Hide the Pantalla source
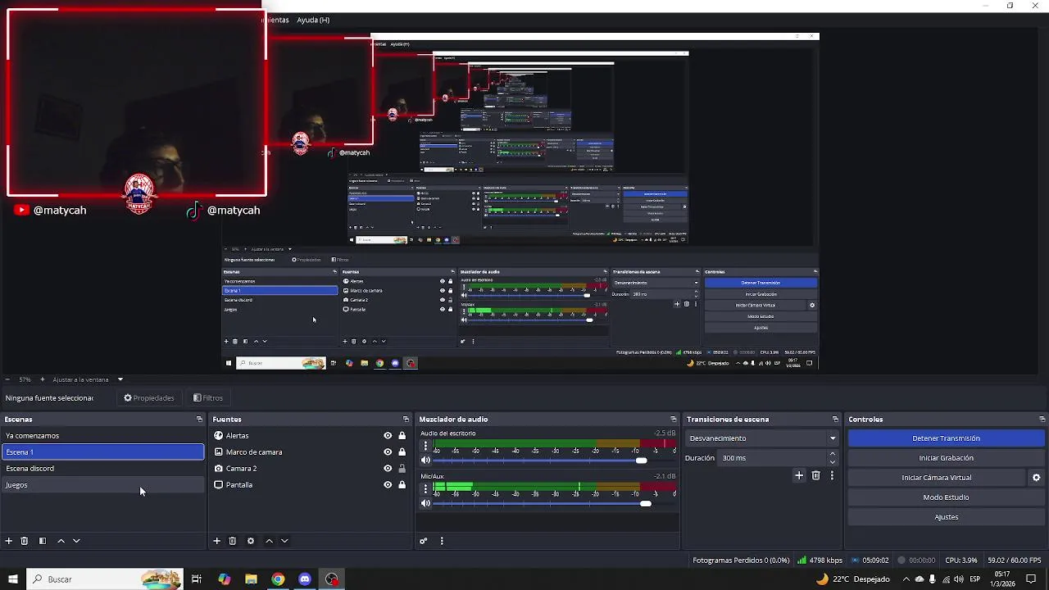The image size is (1049, 590). tap(388, 485)
